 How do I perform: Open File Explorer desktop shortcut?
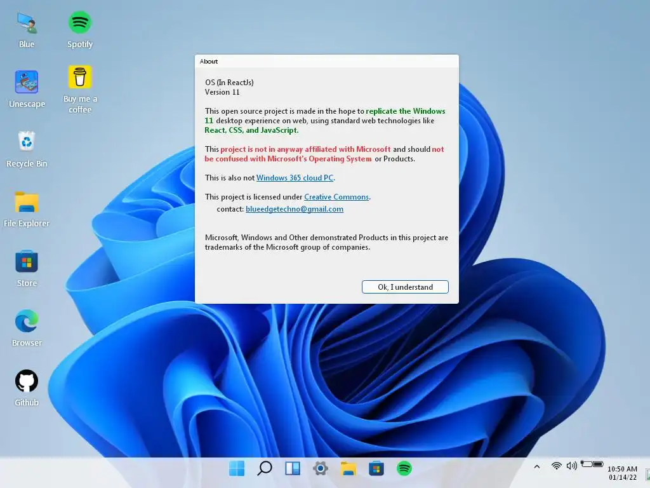(x=27, y=208)
